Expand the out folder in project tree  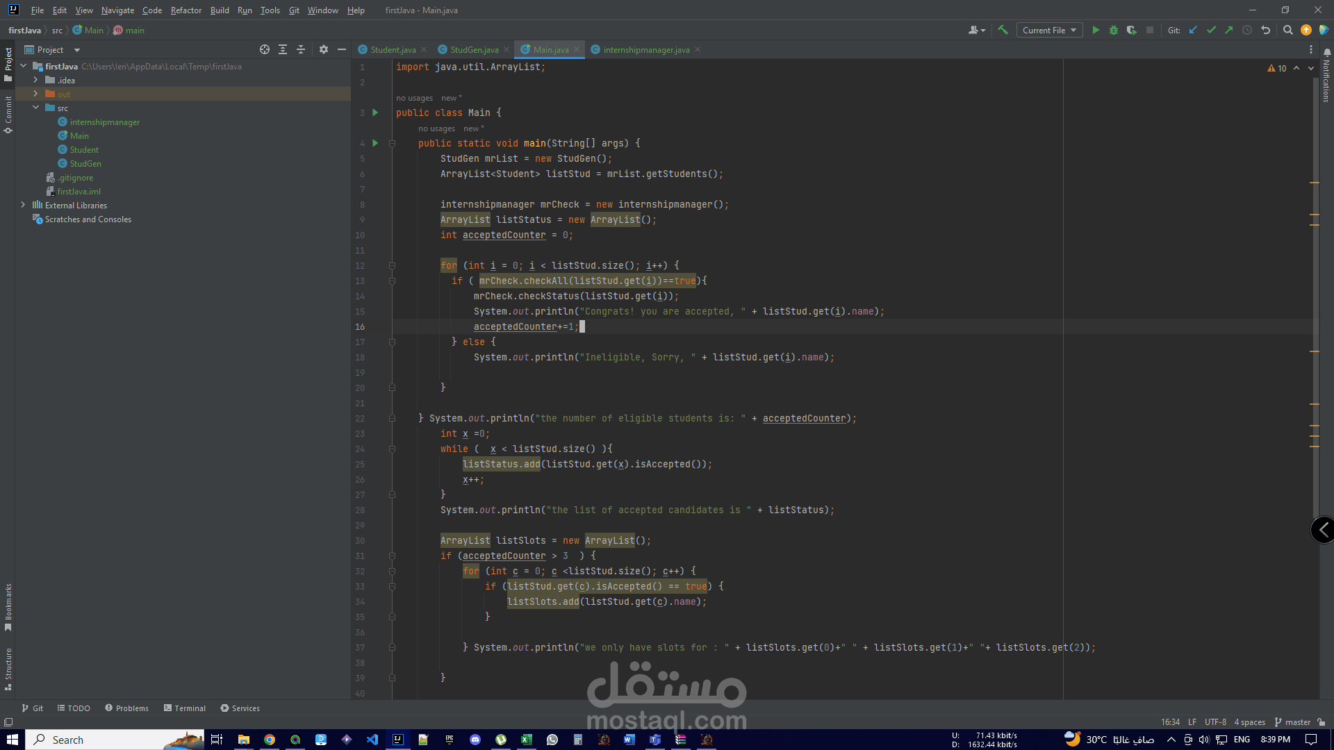tap(35, 94)
